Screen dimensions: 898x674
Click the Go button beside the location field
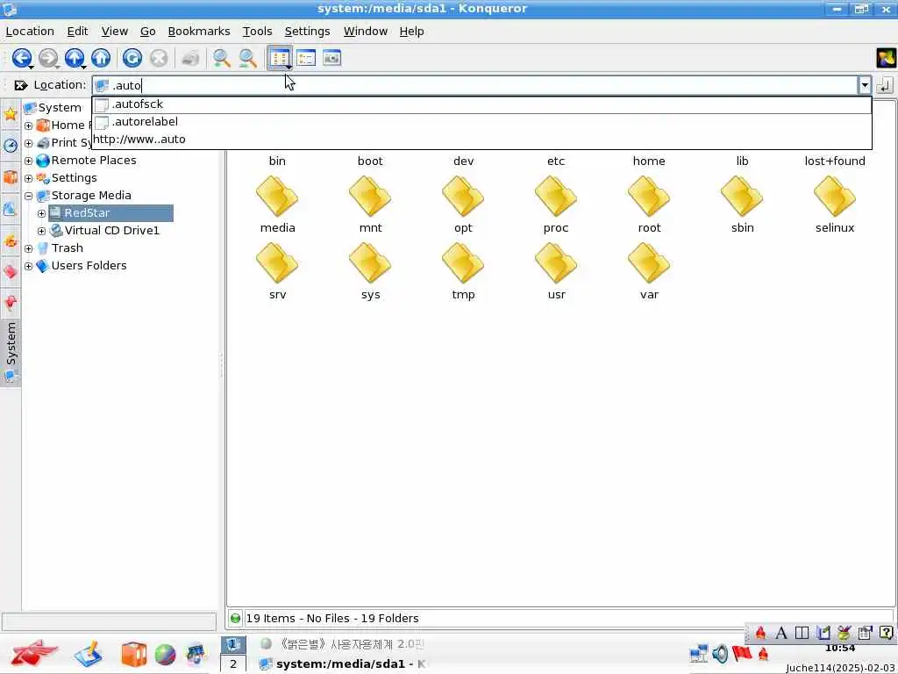click(884, 85)
